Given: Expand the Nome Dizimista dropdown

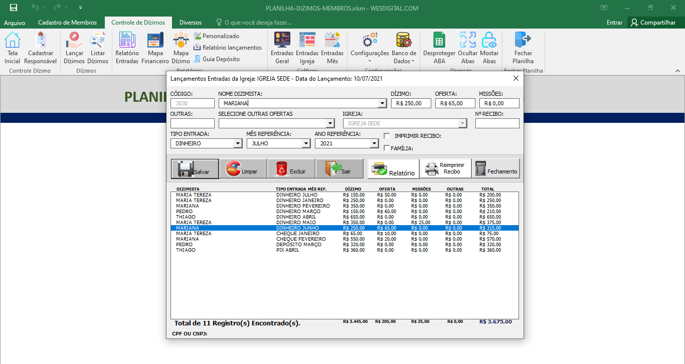Looking at the screenshot, I should [x=382, y=103].
